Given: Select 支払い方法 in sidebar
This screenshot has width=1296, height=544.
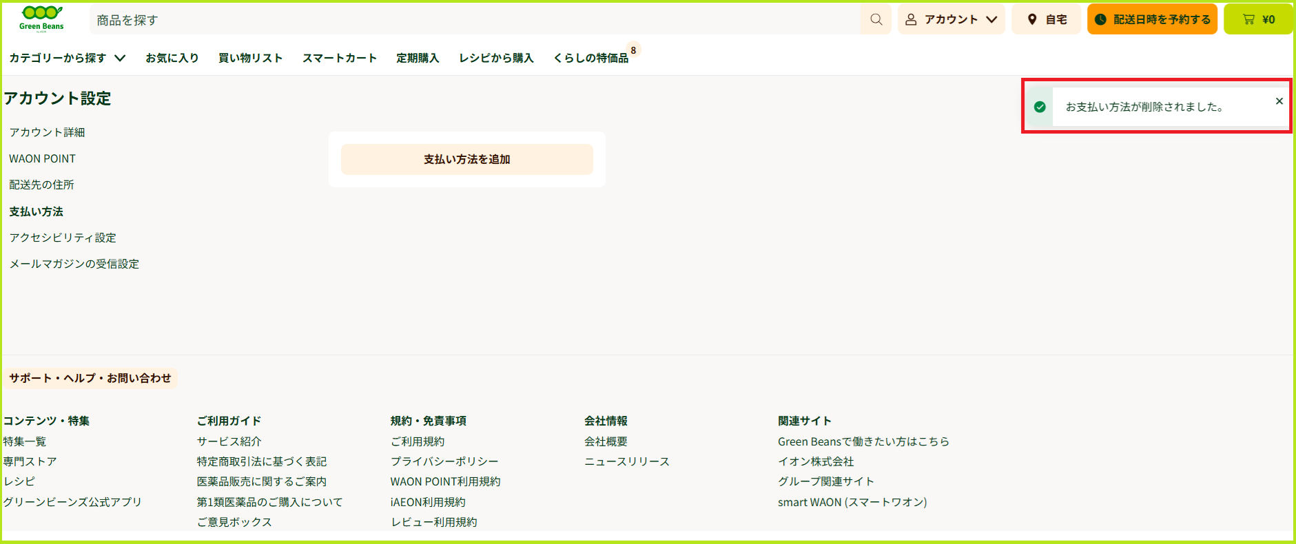Looking at the screenshot, I should 37,211.
